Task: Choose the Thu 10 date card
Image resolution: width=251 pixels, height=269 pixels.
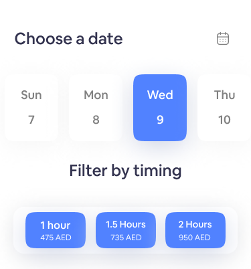Action: (x=224, y=108)
